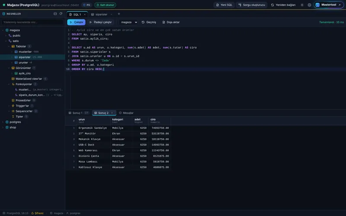Open settings gear icon
346x216 pixels.
click(309, 5)
